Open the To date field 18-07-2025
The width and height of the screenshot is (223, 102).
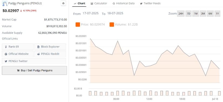(x=115, y=13)
